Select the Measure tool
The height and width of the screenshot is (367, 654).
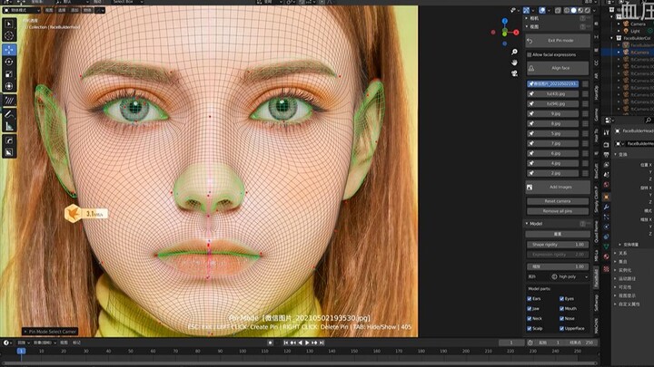(x=9, y=128)
